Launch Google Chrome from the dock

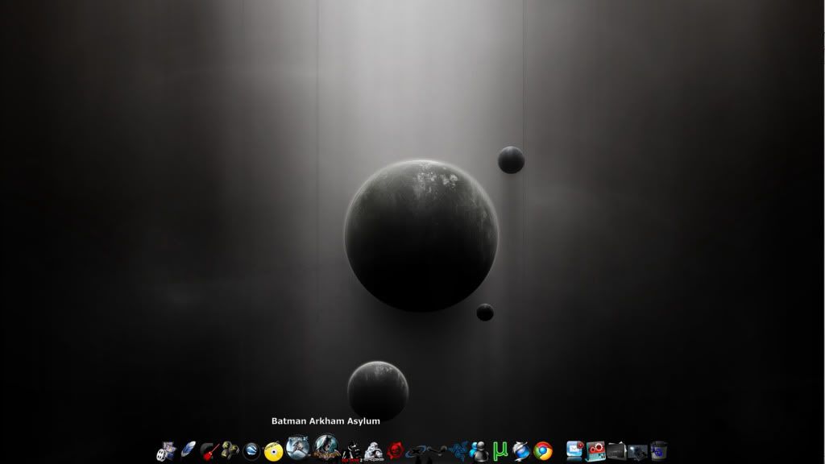coord(543,451)
